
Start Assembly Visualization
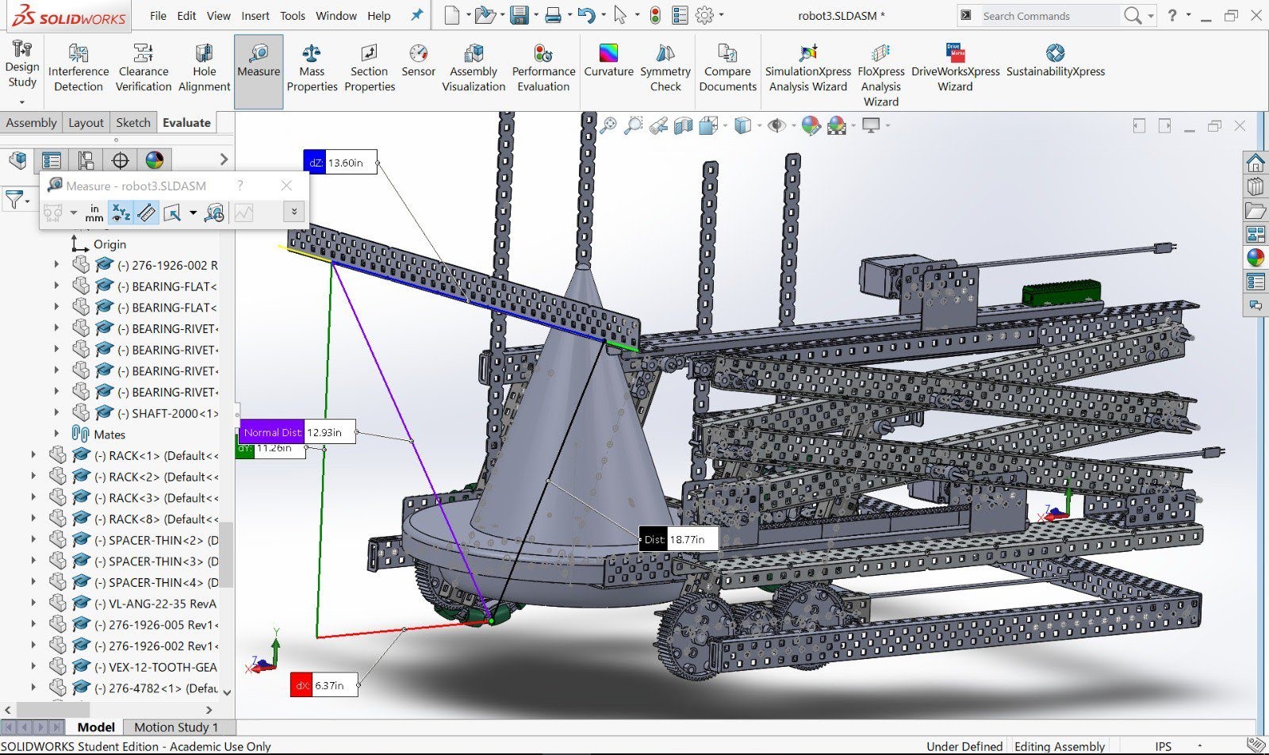click(x=473, y=69)
